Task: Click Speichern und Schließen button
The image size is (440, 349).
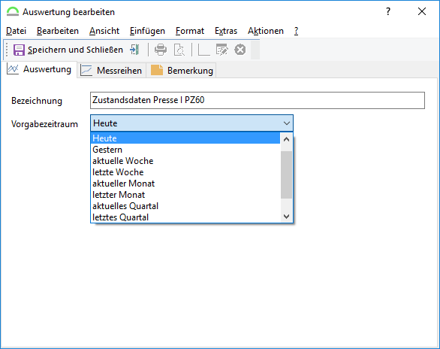Action: point(68,50)
